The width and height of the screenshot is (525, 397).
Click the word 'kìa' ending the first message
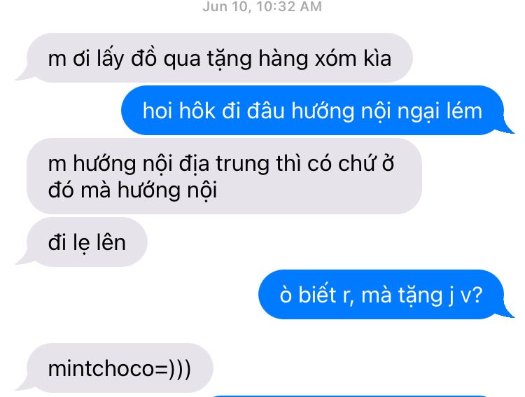(377, 58)
